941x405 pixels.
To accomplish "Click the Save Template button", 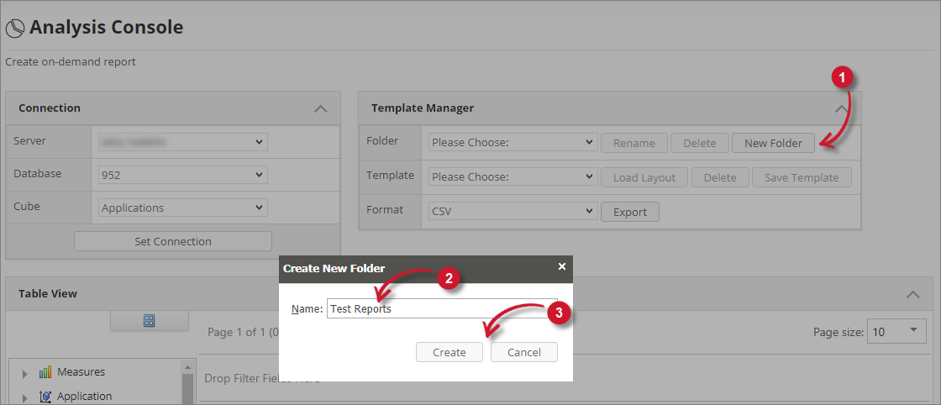I will (802, 177).
